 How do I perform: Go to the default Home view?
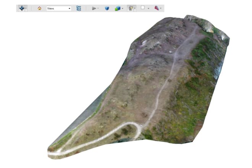tap(39, 8)
